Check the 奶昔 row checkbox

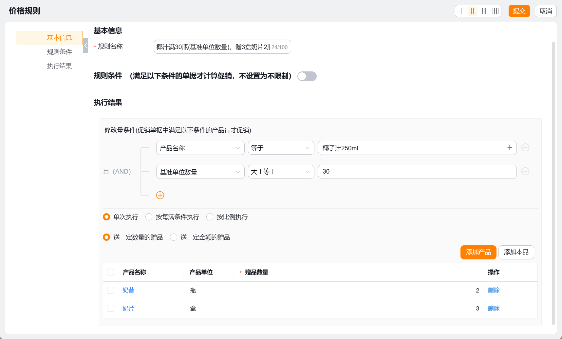tap(111, 291)
